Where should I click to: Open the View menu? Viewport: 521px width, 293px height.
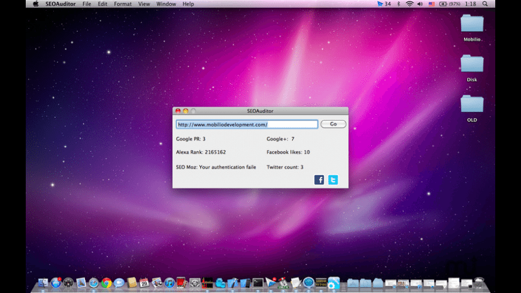point(144,4)
